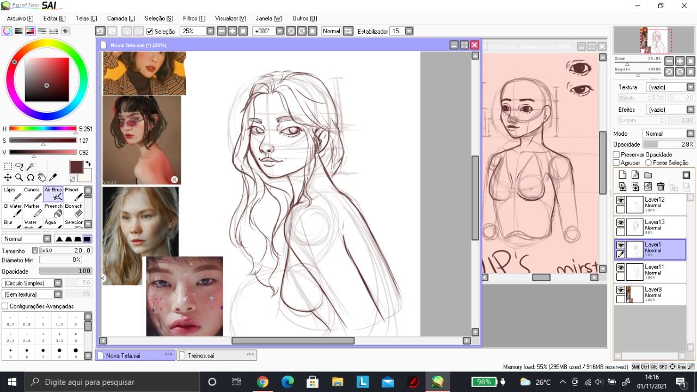Open the 25% zoom dropdown
The image size is (697, 392).
click(210, 31)
